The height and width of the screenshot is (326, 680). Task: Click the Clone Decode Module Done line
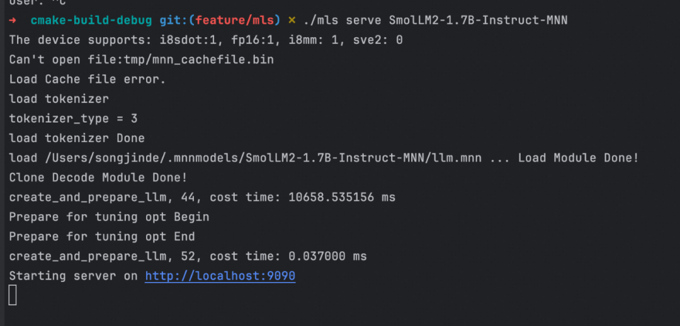(98, 178)
